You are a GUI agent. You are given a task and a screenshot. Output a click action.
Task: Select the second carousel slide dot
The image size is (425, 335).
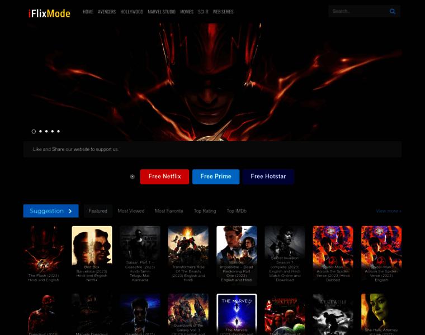[40, 132]
